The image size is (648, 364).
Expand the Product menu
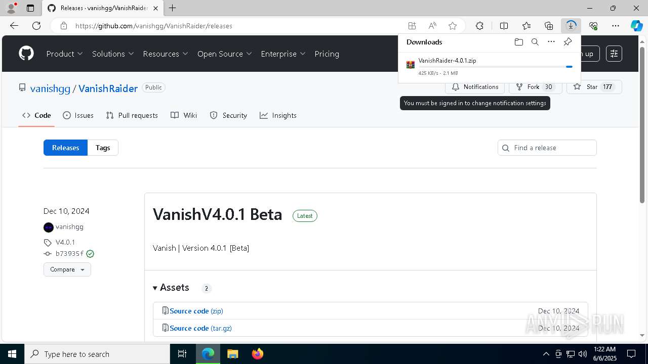click(65, 54)
